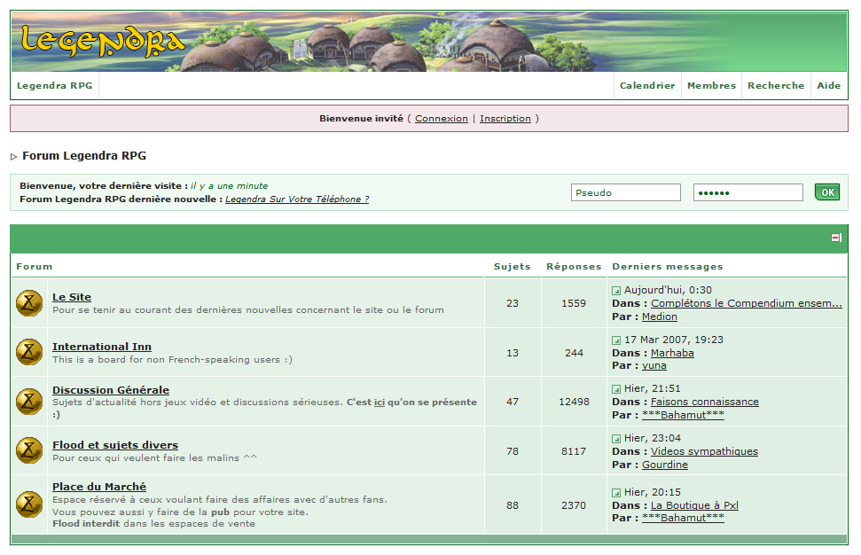861x555 pixels.
Task: Click the International Inn forum status icon
Action: click(29, 352)
